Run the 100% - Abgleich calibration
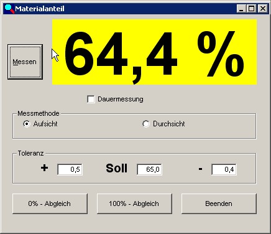The image size is (271, 234). coord(134,204)
